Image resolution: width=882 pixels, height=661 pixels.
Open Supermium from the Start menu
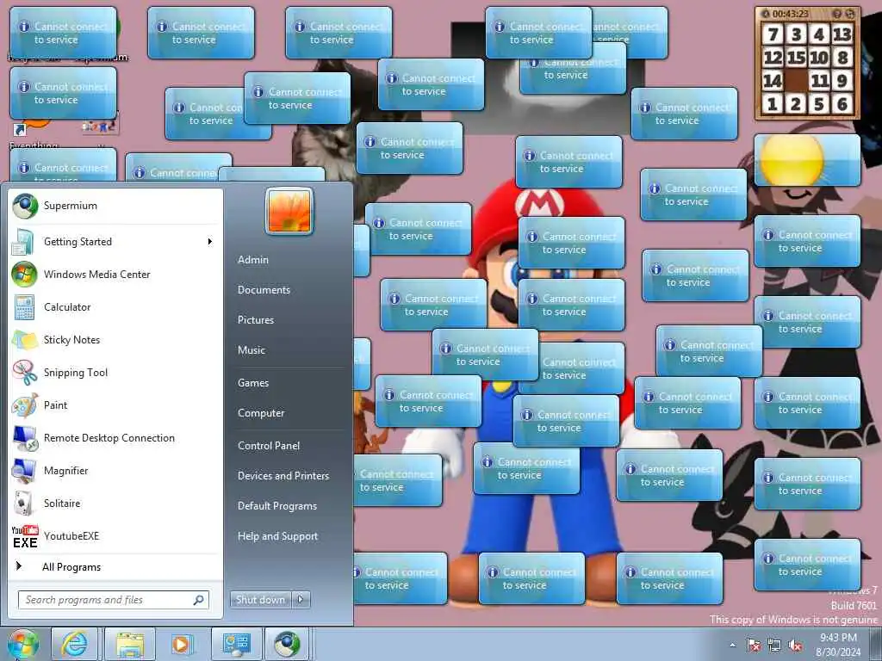tap(115, 206)
